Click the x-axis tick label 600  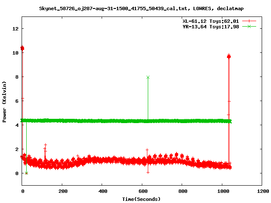point(143,191)
